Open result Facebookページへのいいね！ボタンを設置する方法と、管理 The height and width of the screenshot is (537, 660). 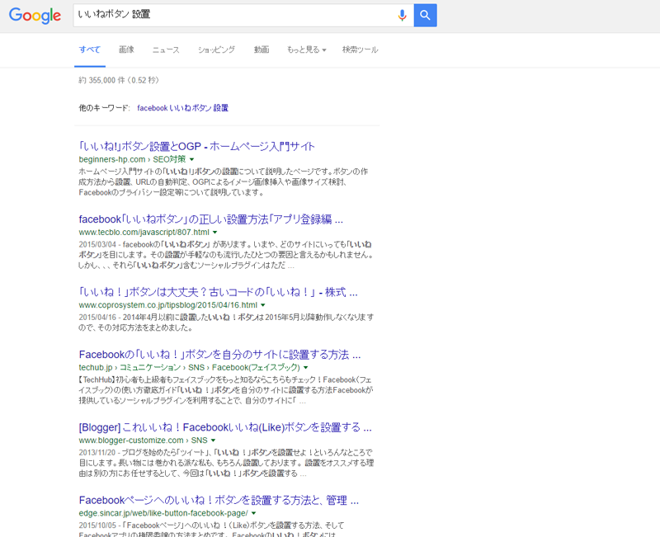coord(219,501)
